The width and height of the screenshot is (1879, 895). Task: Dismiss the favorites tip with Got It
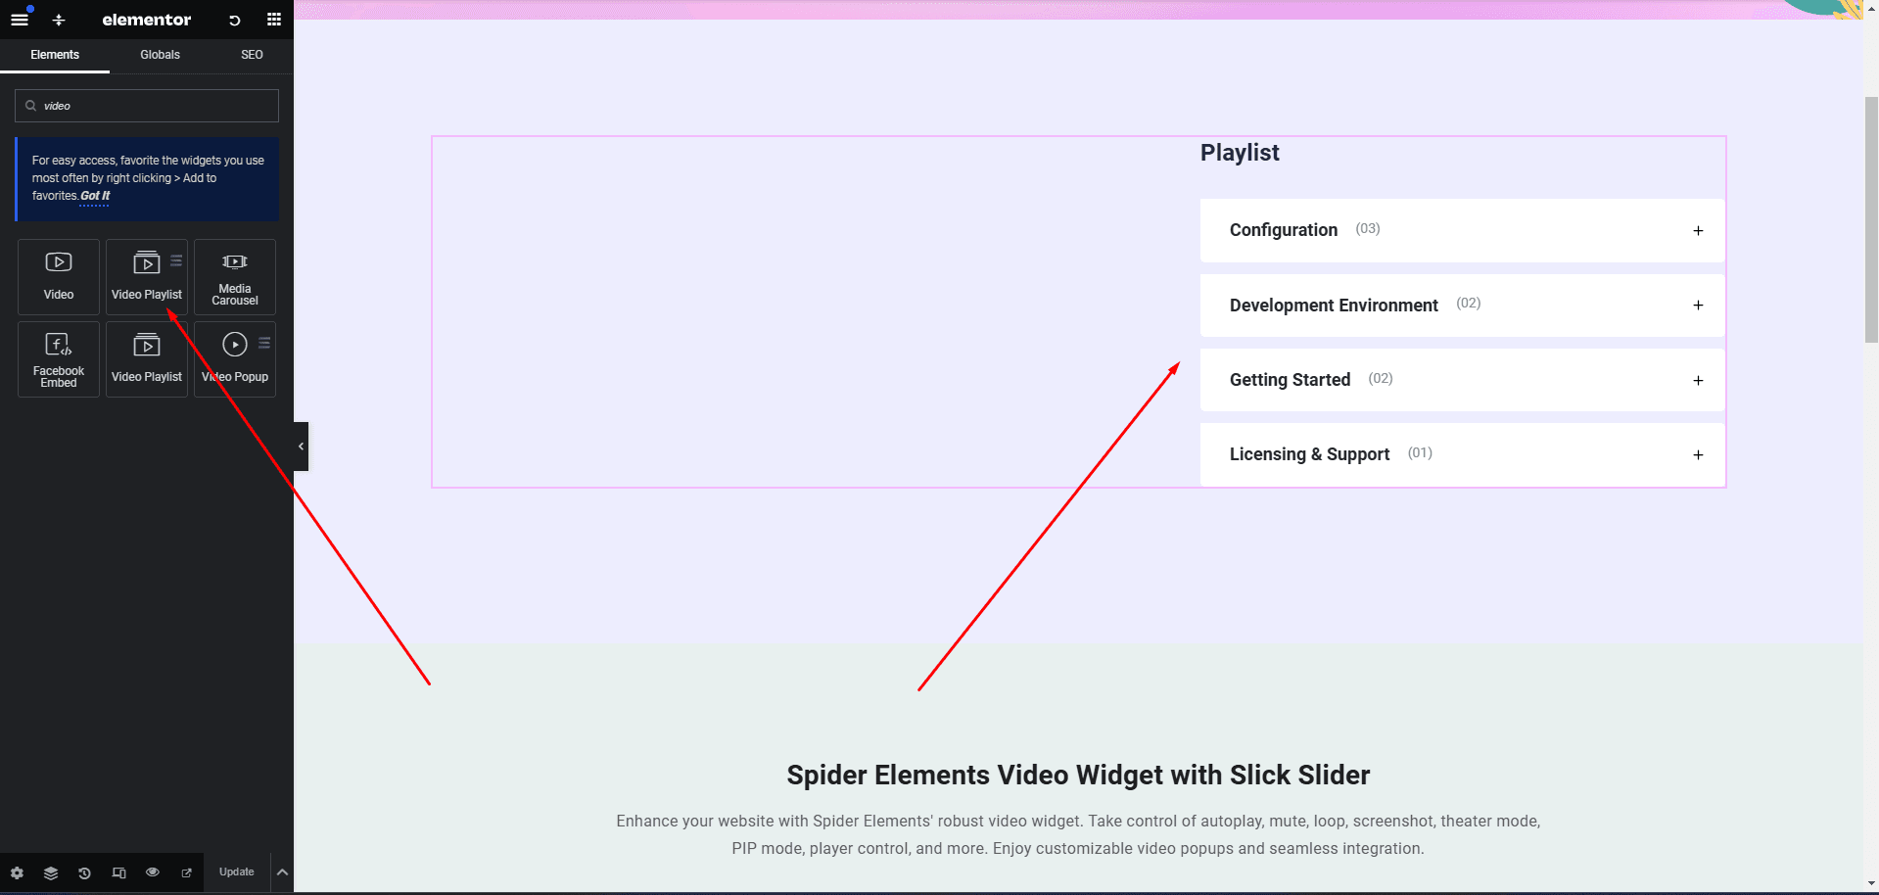tap(95, 196)
